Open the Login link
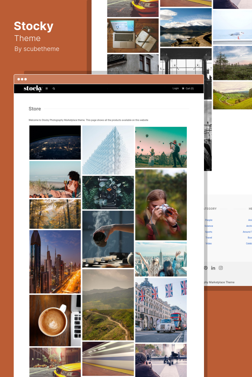This screenshot has width=252, height=377. pyautogui.click(x=176, y=89)
